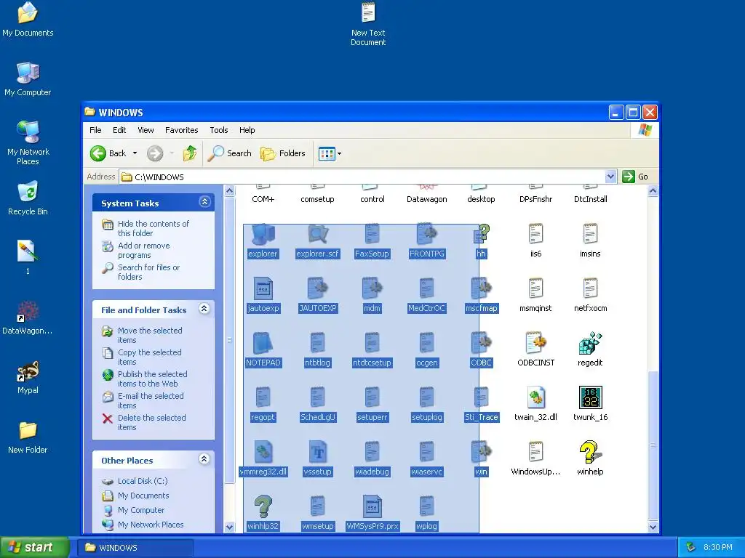Click the Go button
Image resolution: width=745 pixels, height=558 pixels.
click(635, 177)
